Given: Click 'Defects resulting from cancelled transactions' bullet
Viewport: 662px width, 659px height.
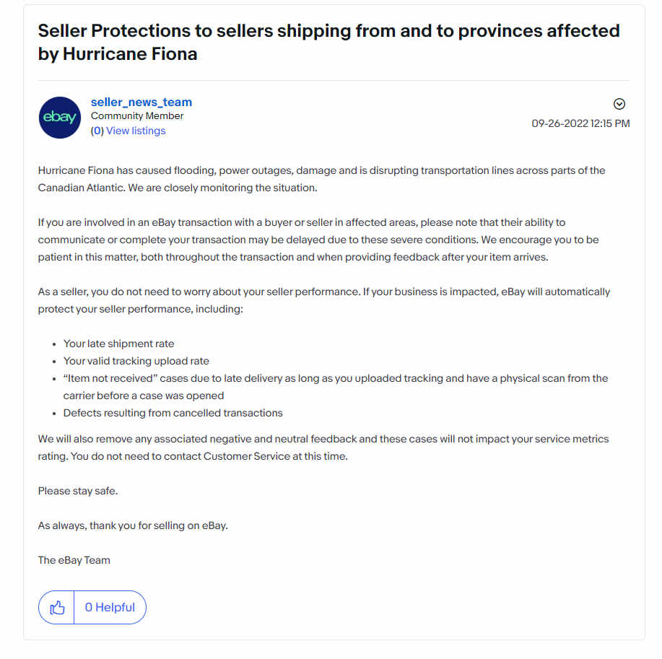Looking at the screenshot, I should pyautogui.click(x=173, y=413).
